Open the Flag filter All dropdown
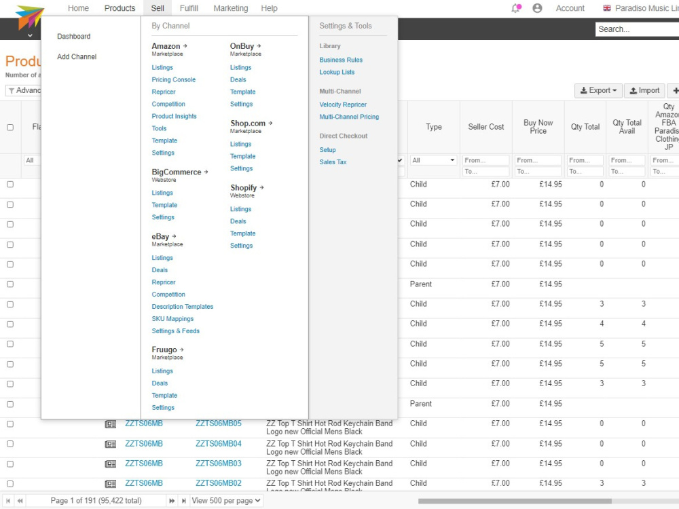Viewport: 679px width, 509px height. 32,160
